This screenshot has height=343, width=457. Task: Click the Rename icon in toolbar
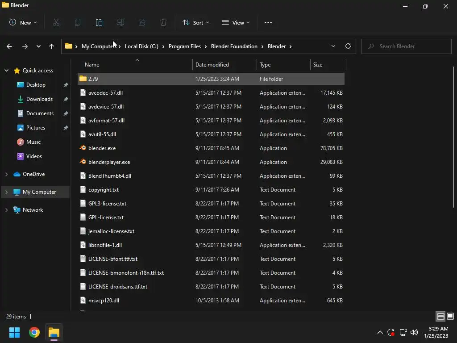point(120,22)
